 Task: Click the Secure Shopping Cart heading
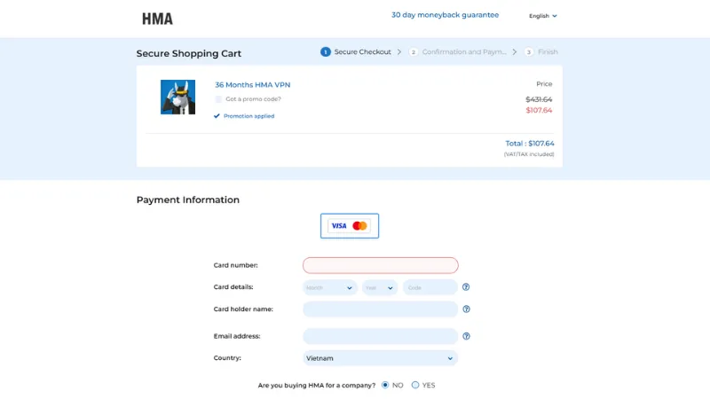[189, 53]
